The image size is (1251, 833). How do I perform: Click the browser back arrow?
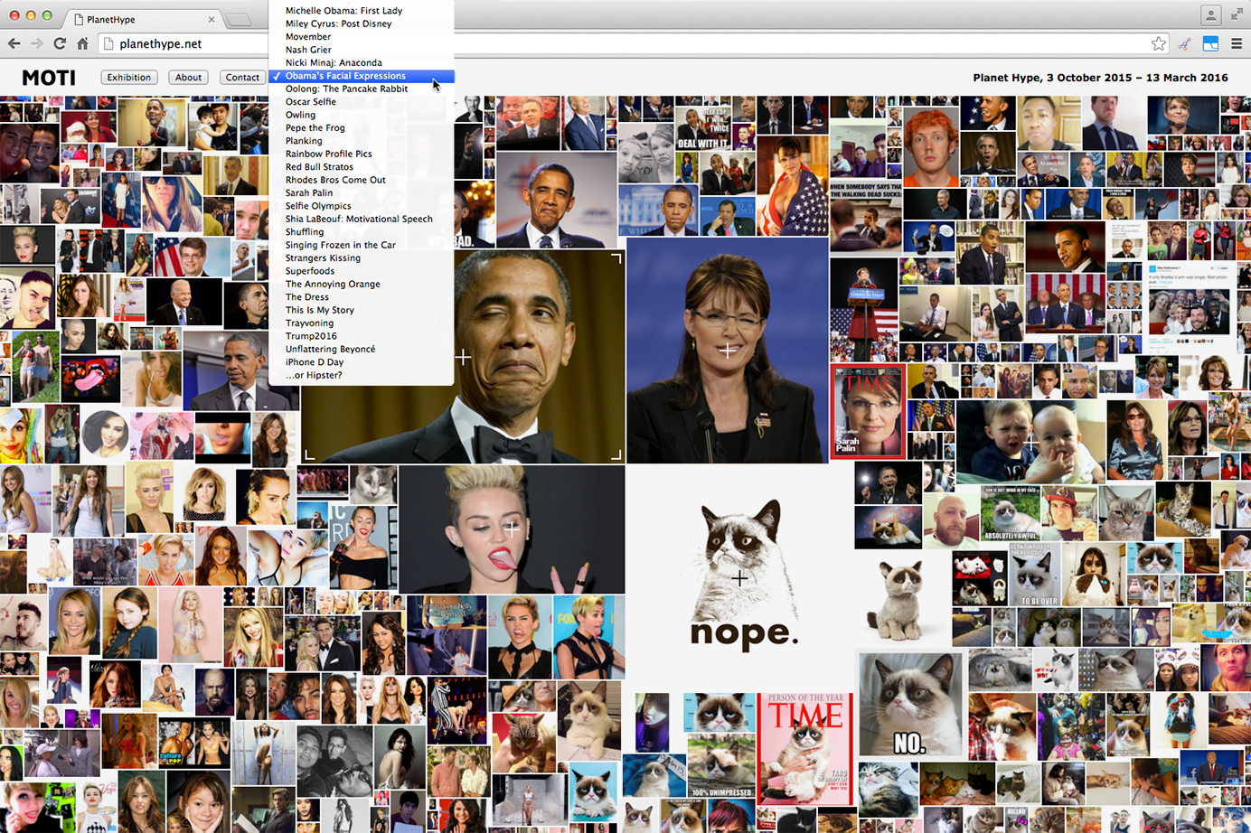14,43
